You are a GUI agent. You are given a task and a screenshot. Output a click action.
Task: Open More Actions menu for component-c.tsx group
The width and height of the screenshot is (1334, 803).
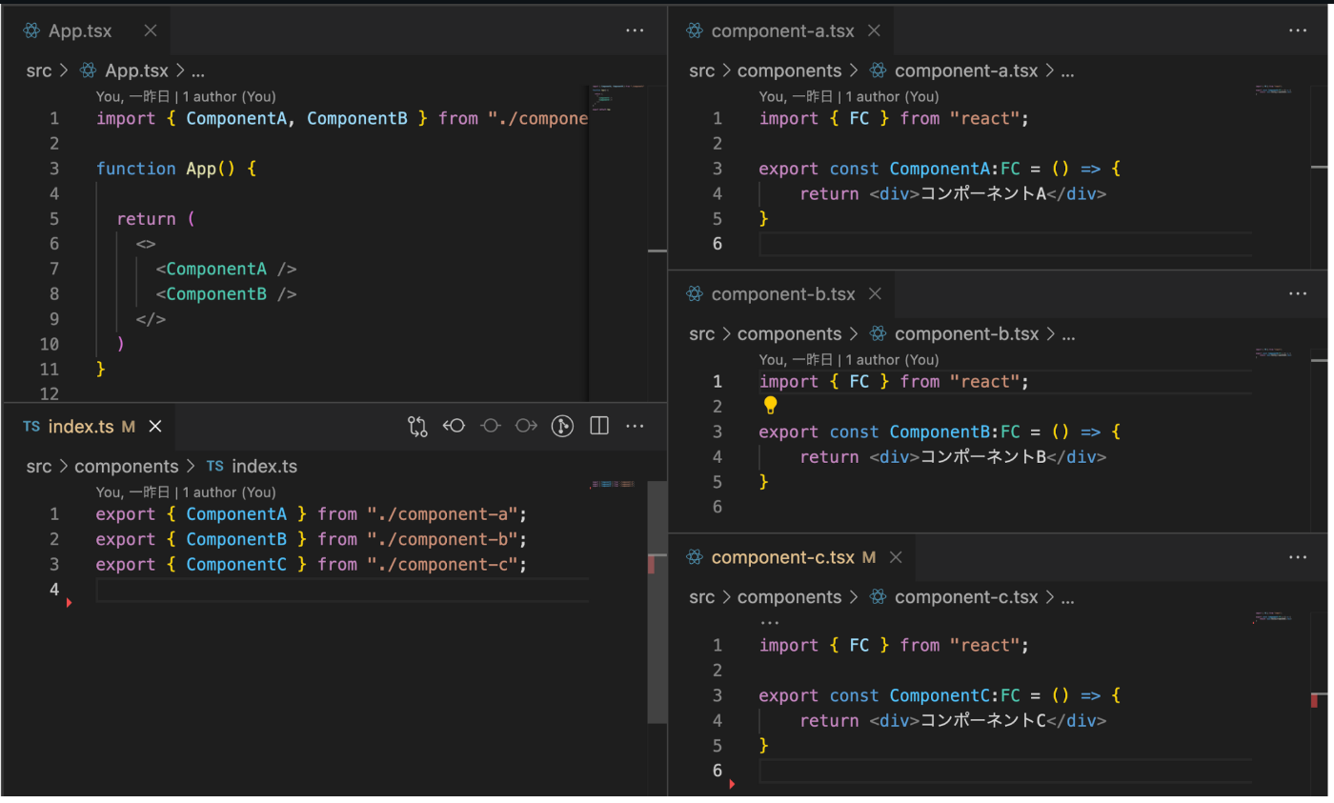pyautogui.click(x=1298, y=557)
